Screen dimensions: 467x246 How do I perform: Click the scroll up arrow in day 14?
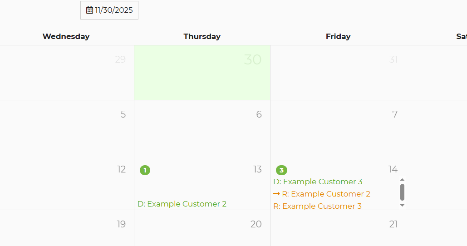click(402, 180)
